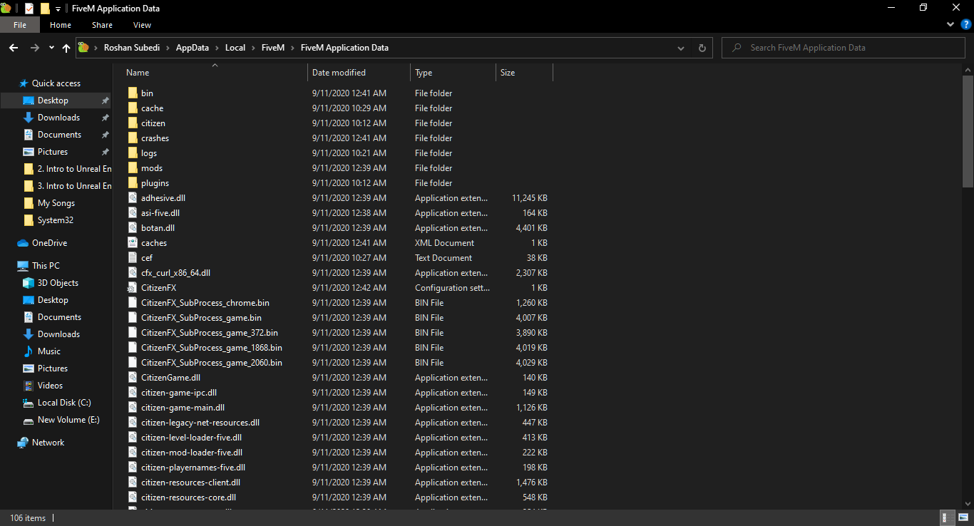Viewport: 974px width, 526px height.
Task: Click AppData in the address path
Action: click(192, 48)
